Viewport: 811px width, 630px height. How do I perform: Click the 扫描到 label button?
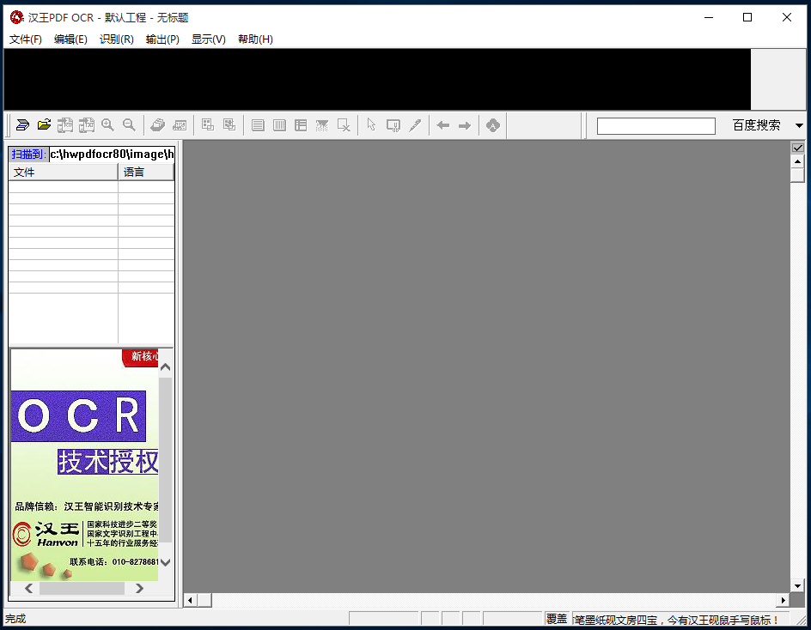tap(28, 154)
